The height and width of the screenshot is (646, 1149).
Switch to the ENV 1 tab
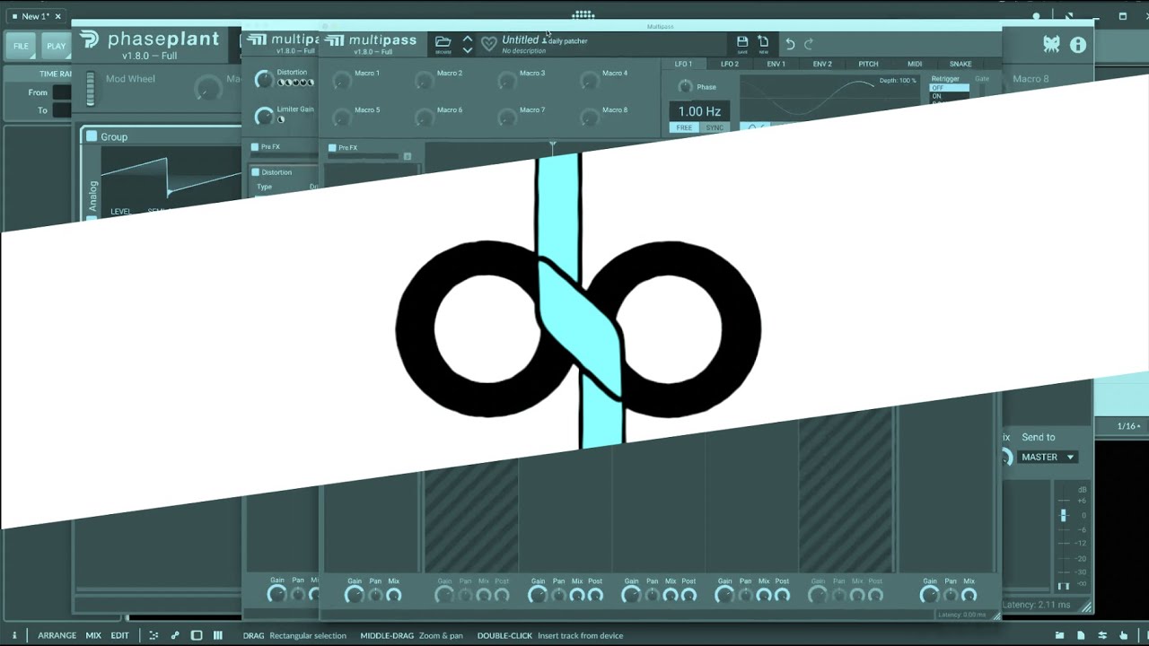776,64
